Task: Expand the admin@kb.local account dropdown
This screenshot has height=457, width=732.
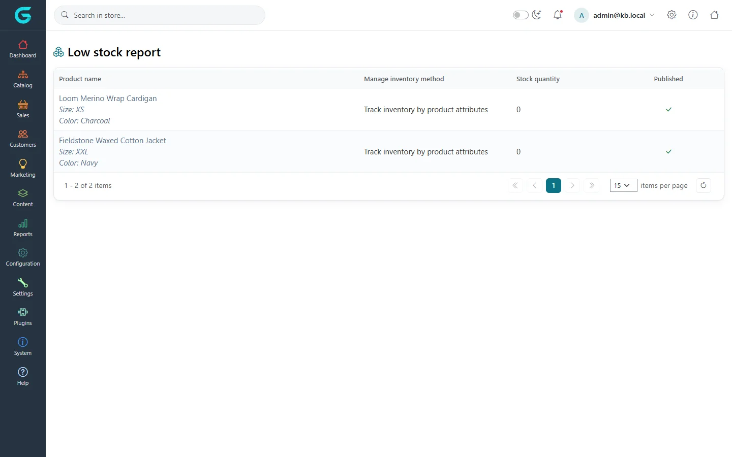Action: 615,15
